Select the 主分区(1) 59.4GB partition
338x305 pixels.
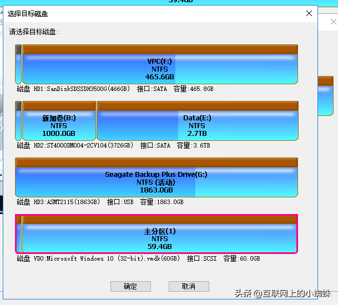(160, 234)
